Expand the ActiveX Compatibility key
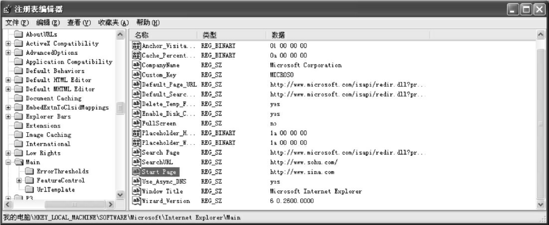This screenshot has height=225, width=549. tap(8, 44)
